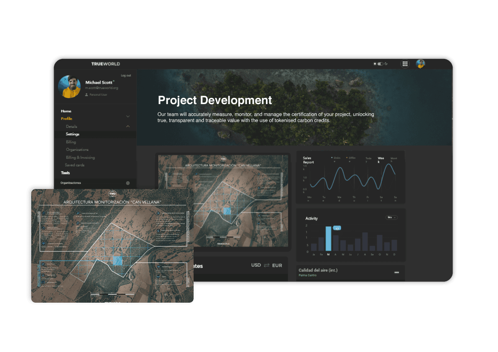Switch Sales Report to Month tab
This screenshot has height=352, width=498.
[x=394, y=160]
